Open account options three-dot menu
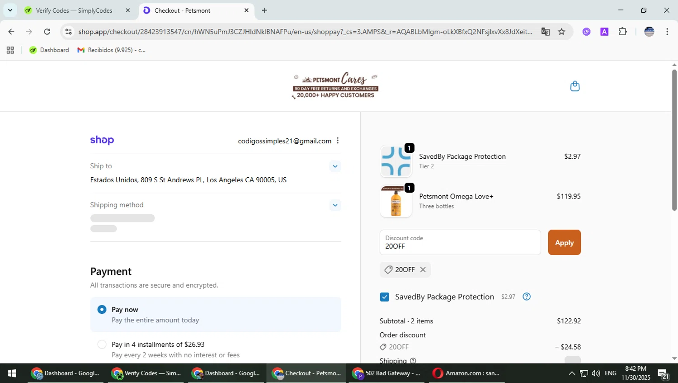This screenshot has width=678, height=383. pos(338,141)
